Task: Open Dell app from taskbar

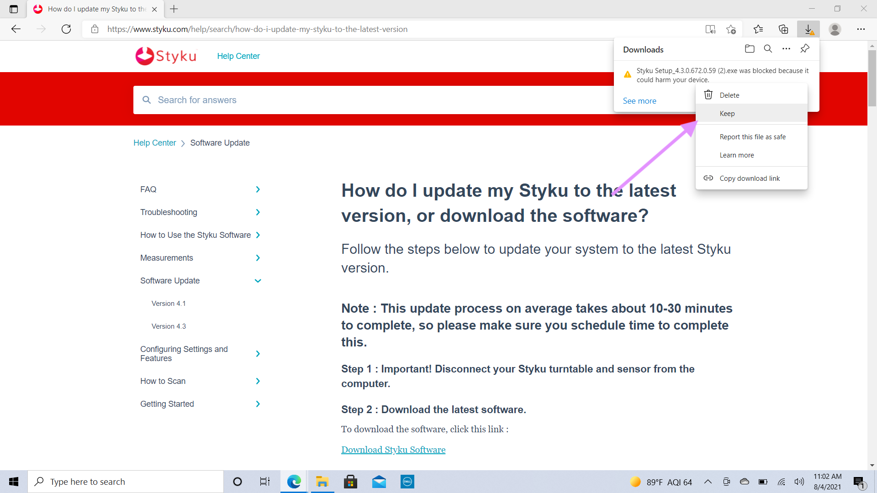Action: [x=407, y=482]
